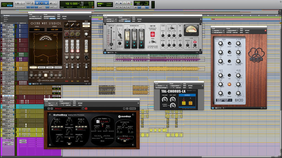The width and height of the screenshot is (282, 158).
Task: Click the Soundtoys gear settings icon in EchoBoy
Action: click(124, 109)
